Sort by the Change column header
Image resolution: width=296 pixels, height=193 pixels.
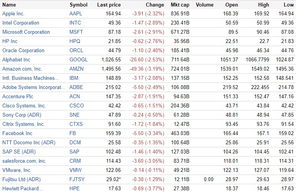tap(155, 5)
